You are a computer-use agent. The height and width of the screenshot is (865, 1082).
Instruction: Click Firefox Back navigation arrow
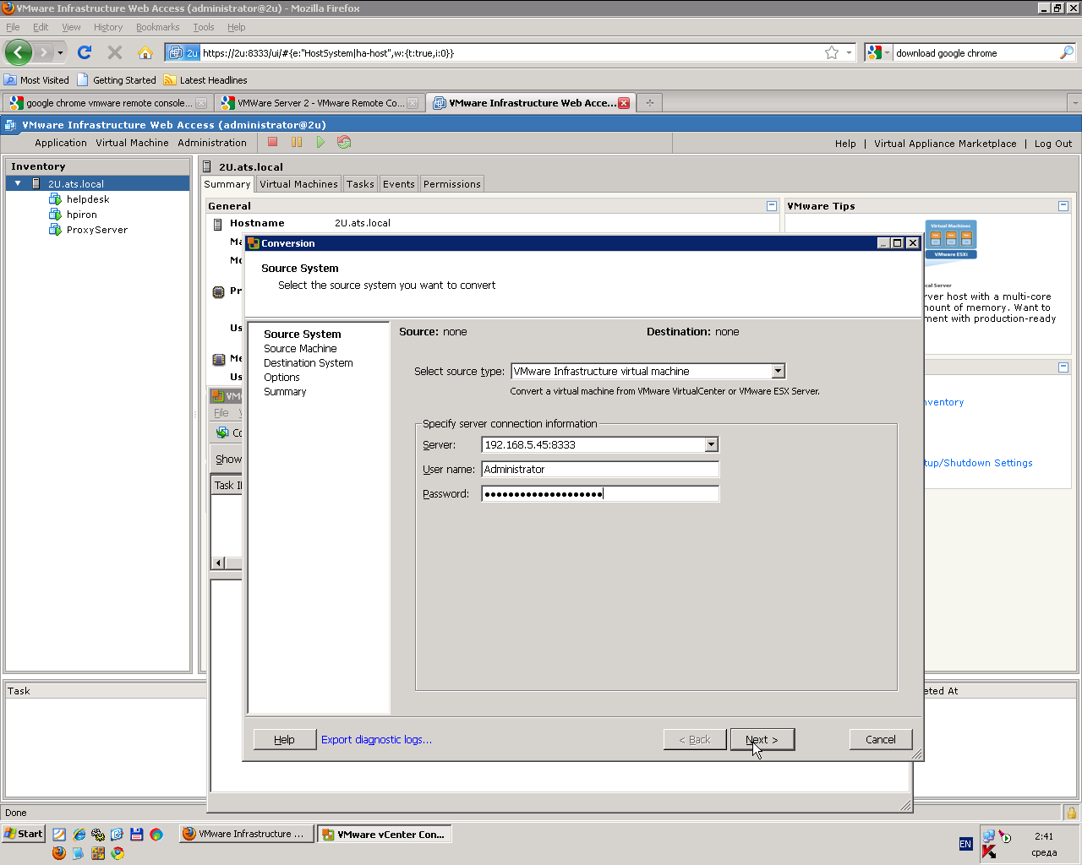[x=19, y=52]
